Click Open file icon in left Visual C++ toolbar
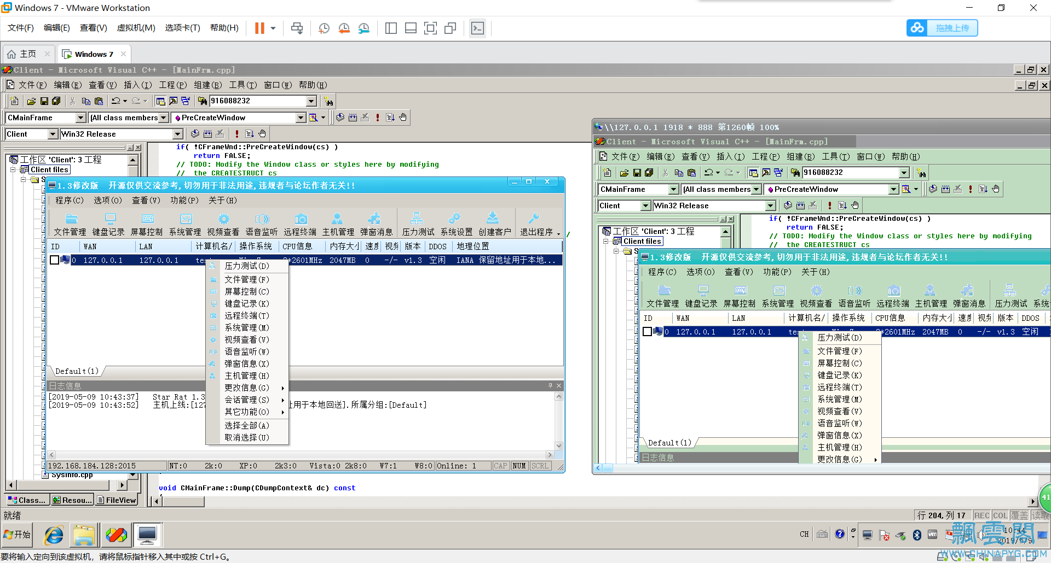Viewport: 1051px width, 563px height. coord(31,101)
